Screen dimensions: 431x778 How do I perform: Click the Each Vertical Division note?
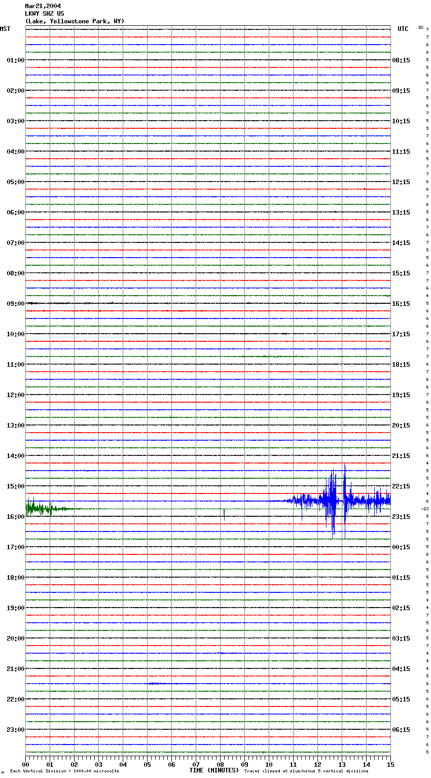64,771
